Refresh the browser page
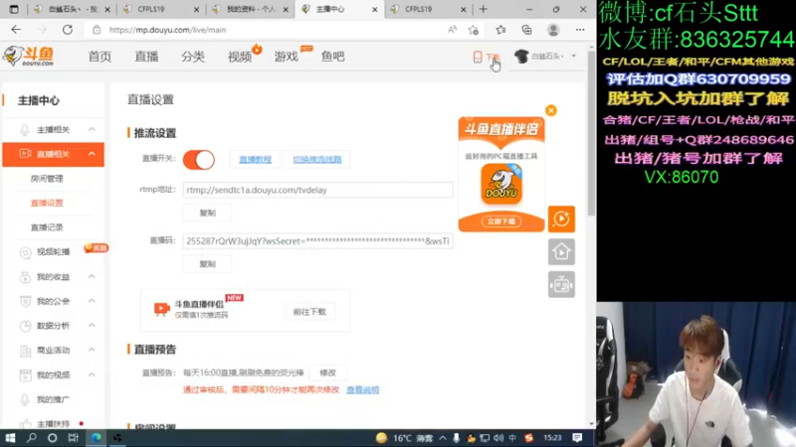The width and height of the screenshot is (796, 447). [x=67, y=30]
